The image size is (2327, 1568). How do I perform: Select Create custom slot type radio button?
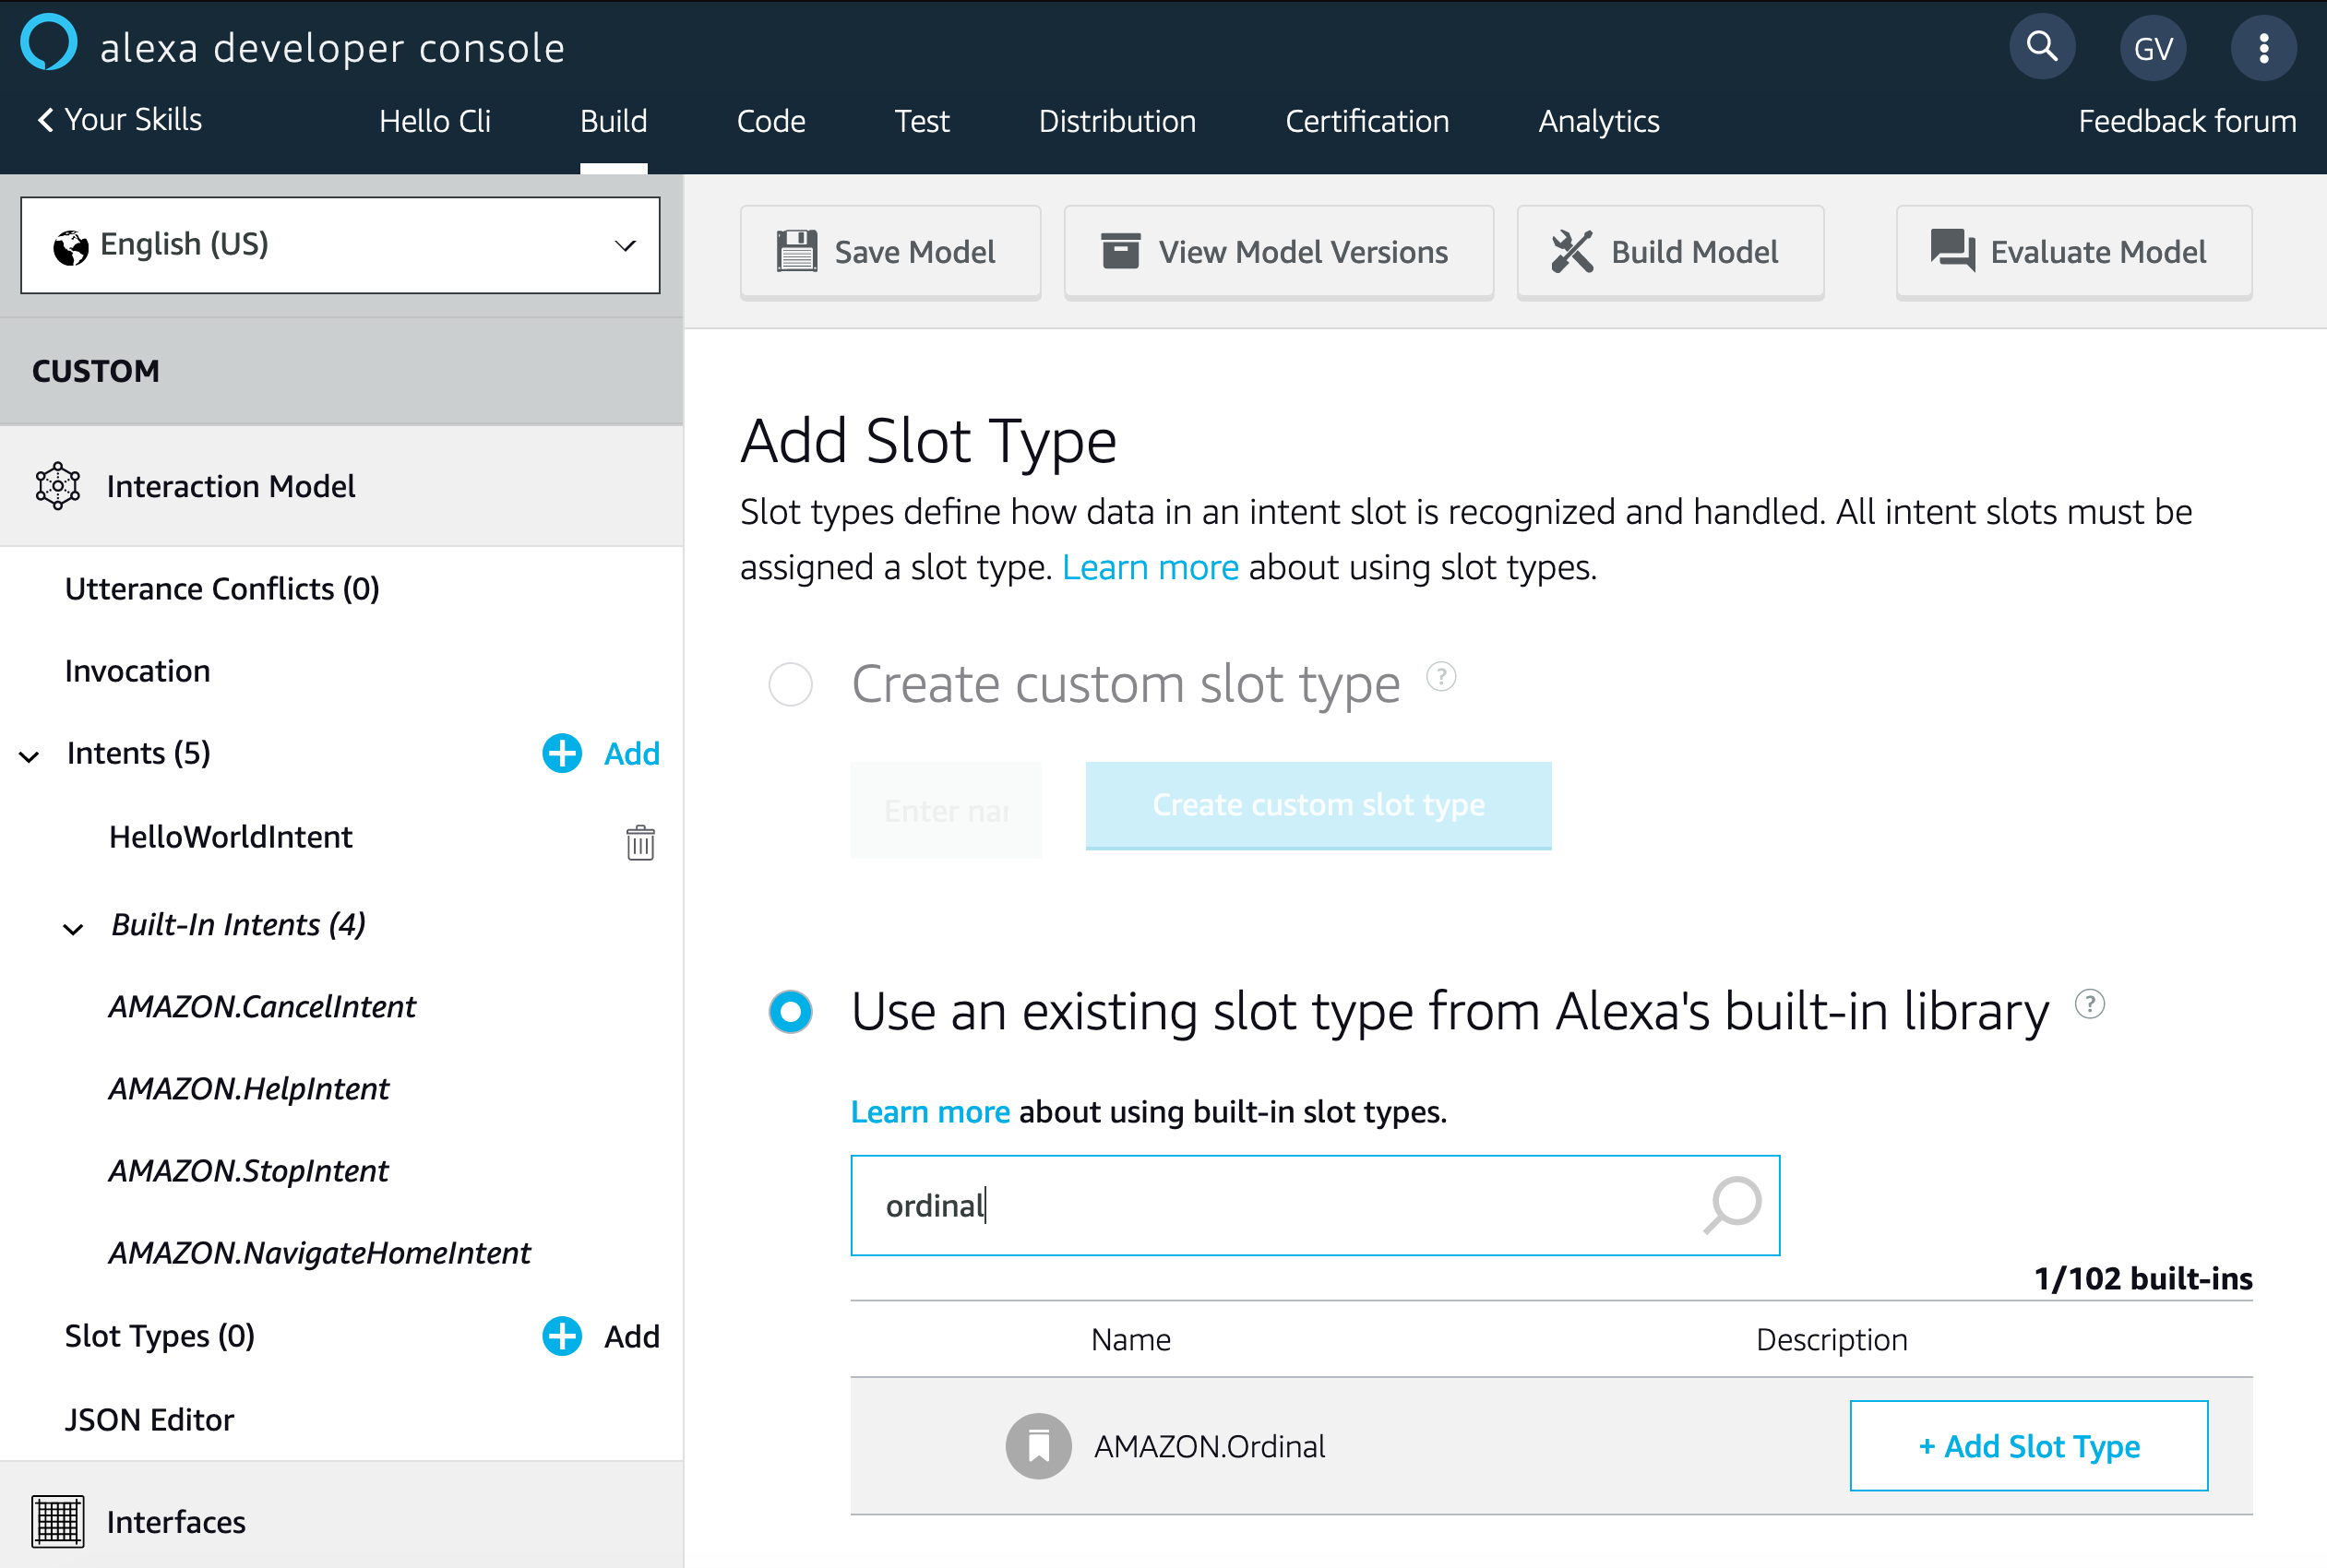pos(791,685)
